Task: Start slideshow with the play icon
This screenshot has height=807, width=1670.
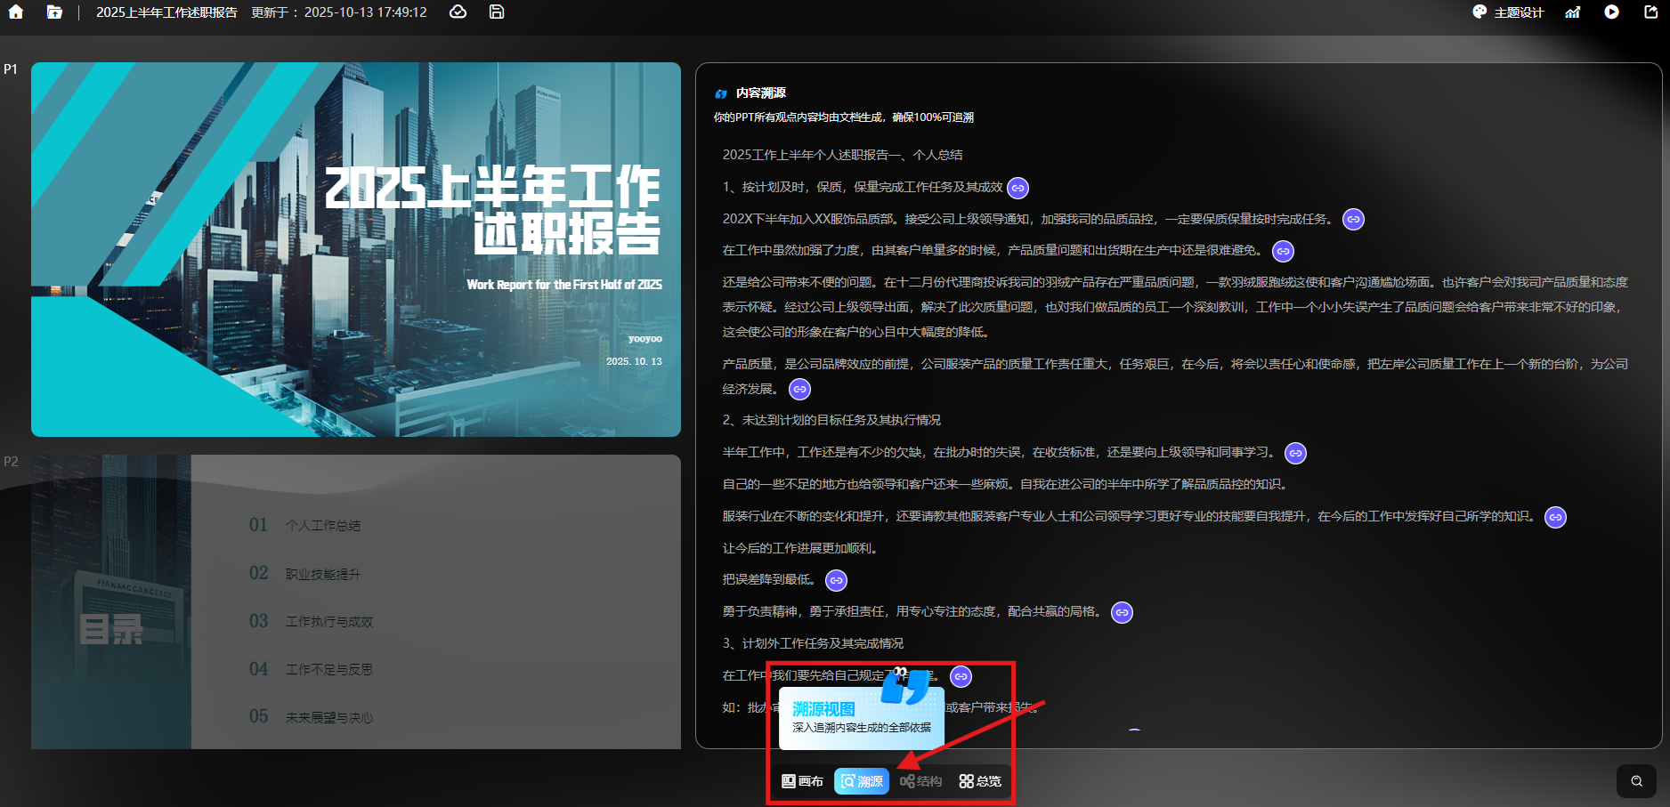Action: (1611, 12)
